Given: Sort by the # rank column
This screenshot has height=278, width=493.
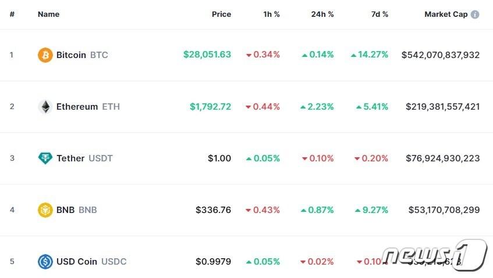Looking at the screenshot, I should coord(12,15).
